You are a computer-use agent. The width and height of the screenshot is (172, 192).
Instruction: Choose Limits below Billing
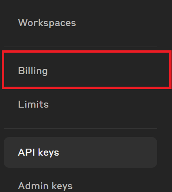[80, 104]
